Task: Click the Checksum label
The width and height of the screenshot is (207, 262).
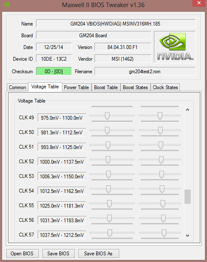Action: [x=22, y=72]
